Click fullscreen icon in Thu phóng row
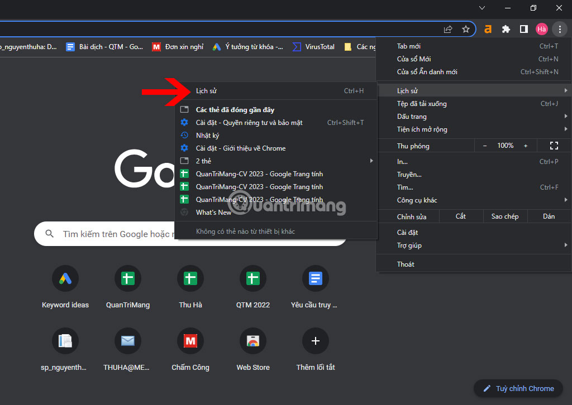The image size is (572, 405). pyautogui.click(x=554, y=146)
